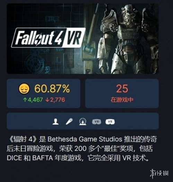Click the green upvote arrow beside 4,467
This screenshot has height=182, width=173.
click(x=25, y=100)
